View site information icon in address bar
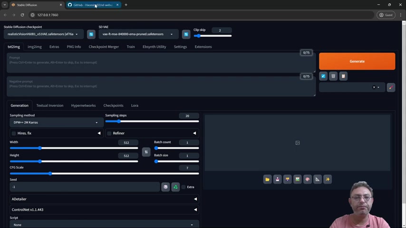406x228 pixels. point(33,15)
